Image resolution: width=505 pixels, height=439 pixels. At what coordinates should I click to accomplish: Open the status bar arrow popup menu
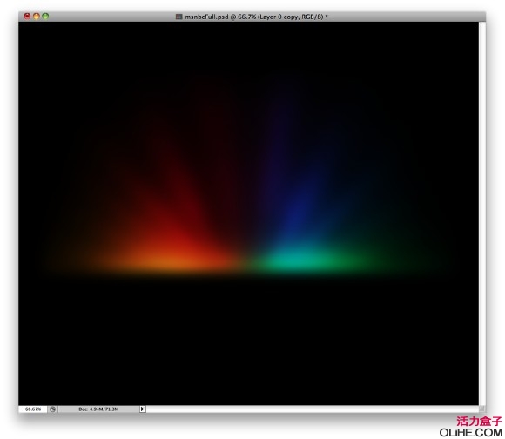142,409
